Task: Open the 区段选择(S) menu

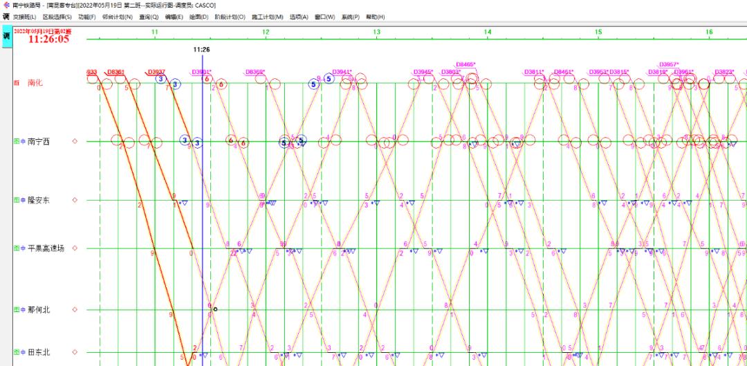Action: coord(57,17)
